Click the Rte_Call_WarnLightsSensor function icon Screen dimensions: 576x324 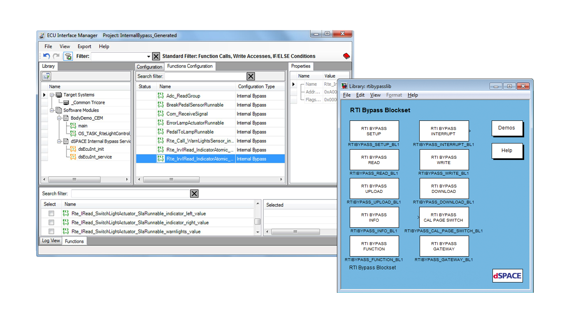pyautogui.click(x=161, y=141)
